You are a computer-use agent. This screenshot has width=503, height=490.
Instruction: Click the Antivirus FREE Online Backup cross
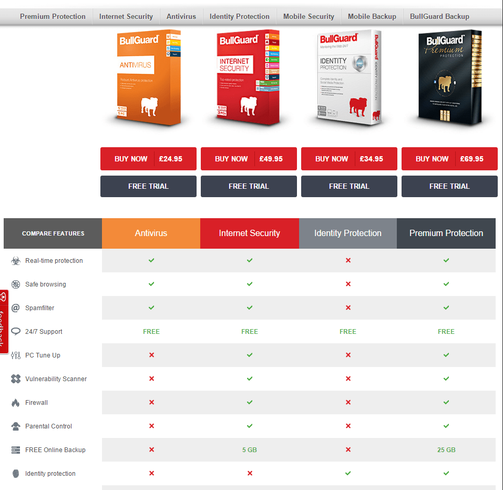[x=151, y=450]
